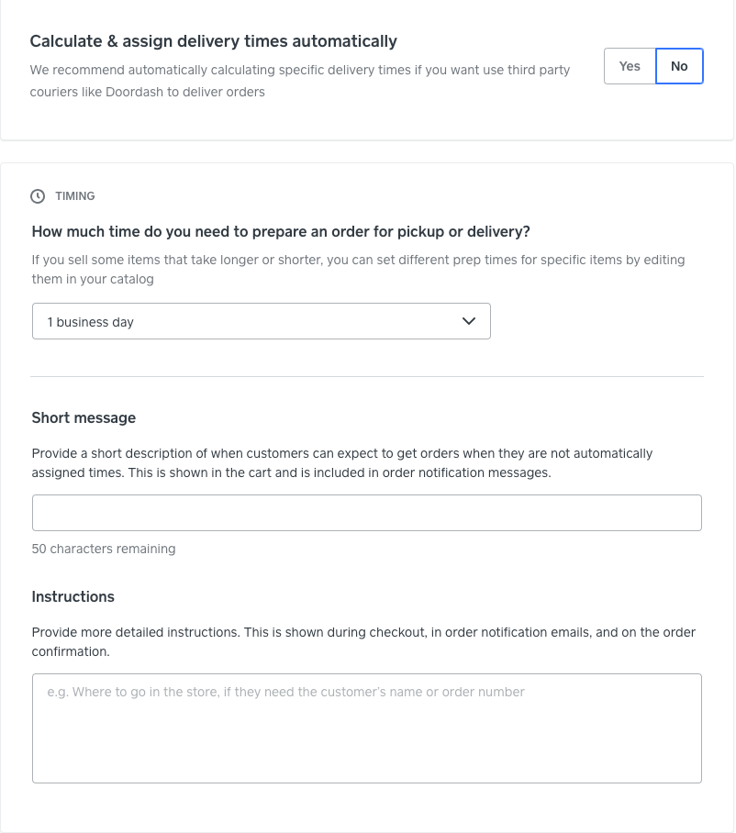Viewport: 736px width, 833px height.
Task: Select Yes for automatic delivery times
Action: [x=630, y=66]
